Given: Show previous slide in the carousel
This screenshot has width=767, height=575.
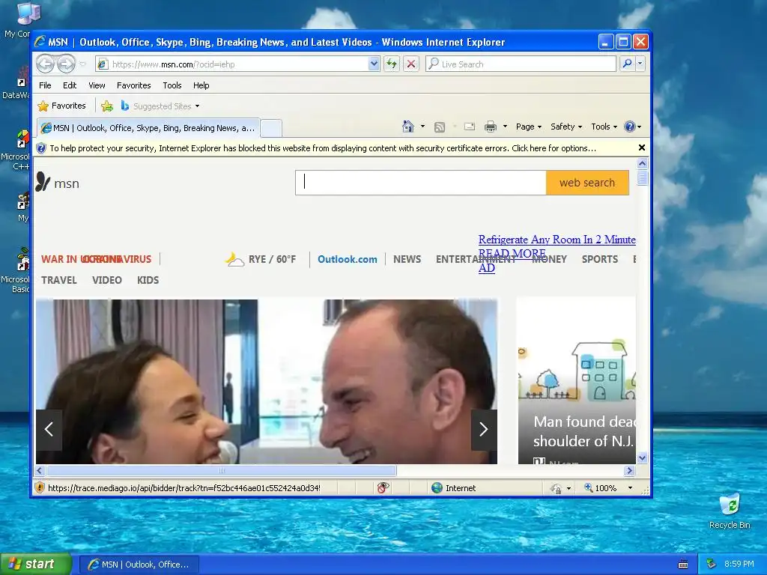Looking at the screenshot, I should tap(49, 429).
